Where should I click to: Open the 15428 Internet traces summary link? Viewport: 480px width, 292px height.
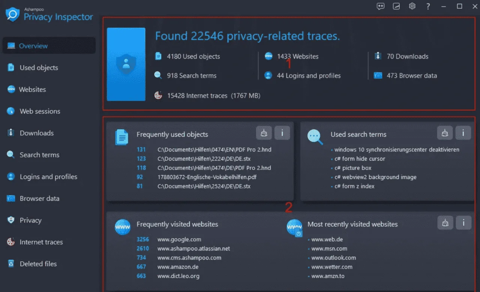pyautogui.click(x=214, y=96)
